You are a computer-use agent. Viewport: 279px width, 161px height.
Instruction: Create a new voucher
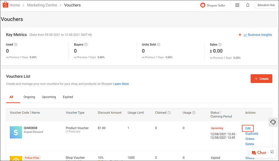261,78
